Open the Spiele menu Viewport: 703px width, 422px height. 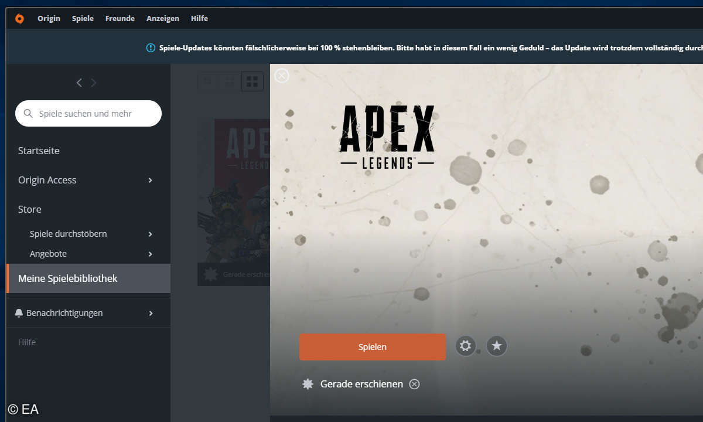(x=83, y=19)
